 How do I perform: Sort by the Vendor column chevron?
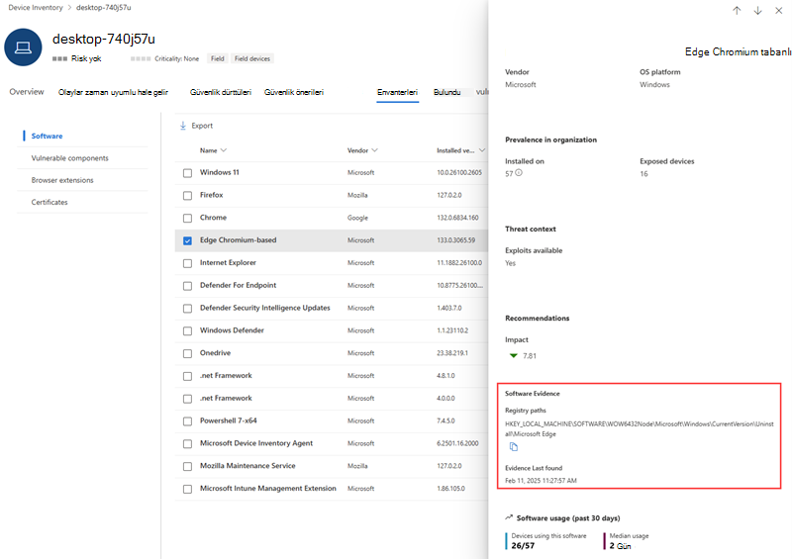click(x=375, y=150)
